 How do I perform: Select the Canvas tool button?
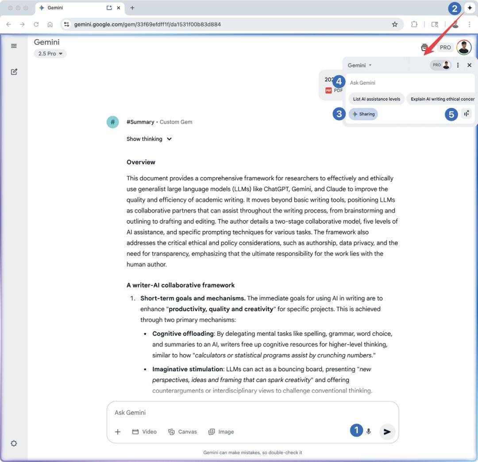pos(183,431)
